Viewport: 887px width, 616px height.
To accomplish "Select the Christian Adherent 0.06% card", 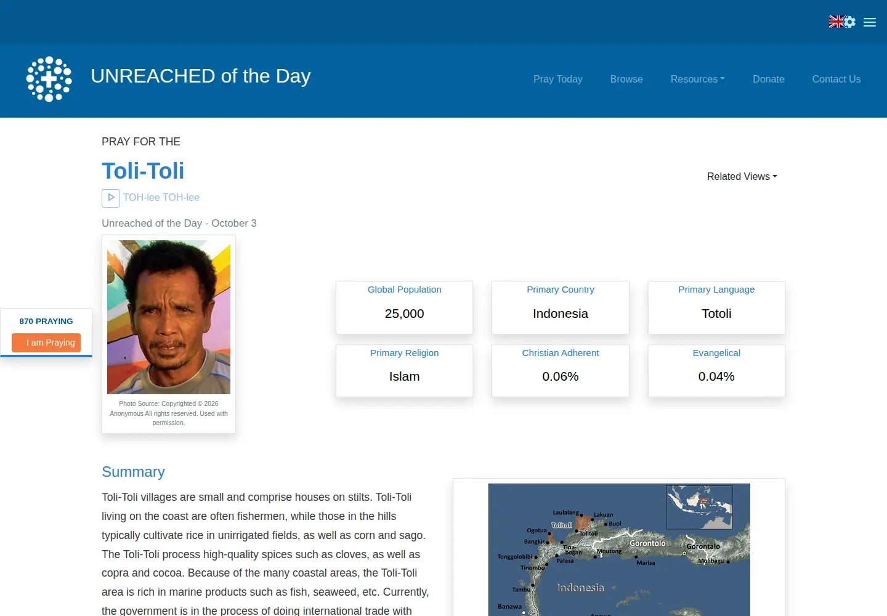I will pyautogui.click(x=561, y=370).
